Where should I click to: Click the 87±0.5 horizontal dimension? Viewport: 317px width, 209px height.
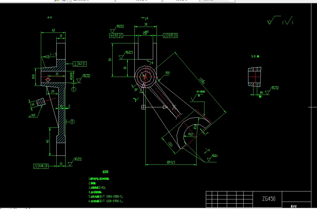click(171, 162)
